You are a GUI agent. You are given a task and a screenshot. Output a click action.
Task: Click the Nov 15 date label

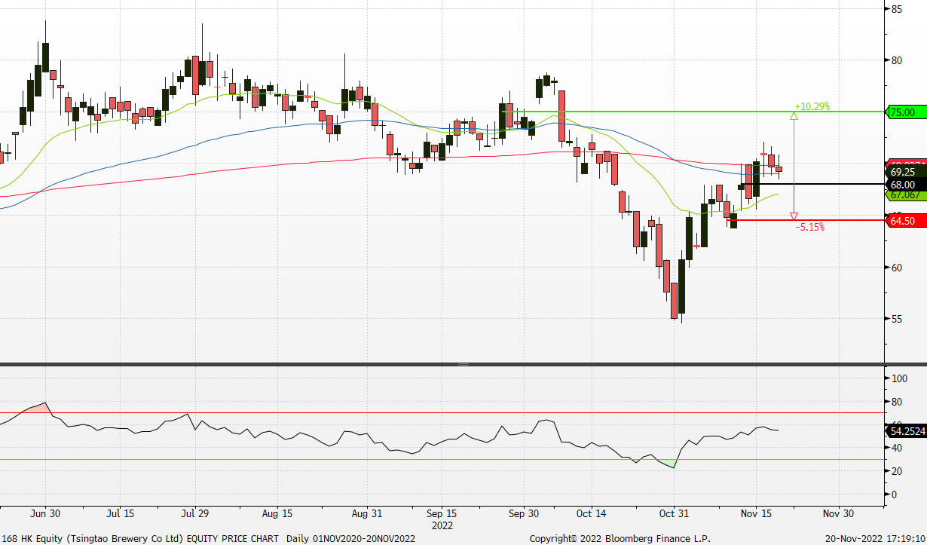point(755,514)
